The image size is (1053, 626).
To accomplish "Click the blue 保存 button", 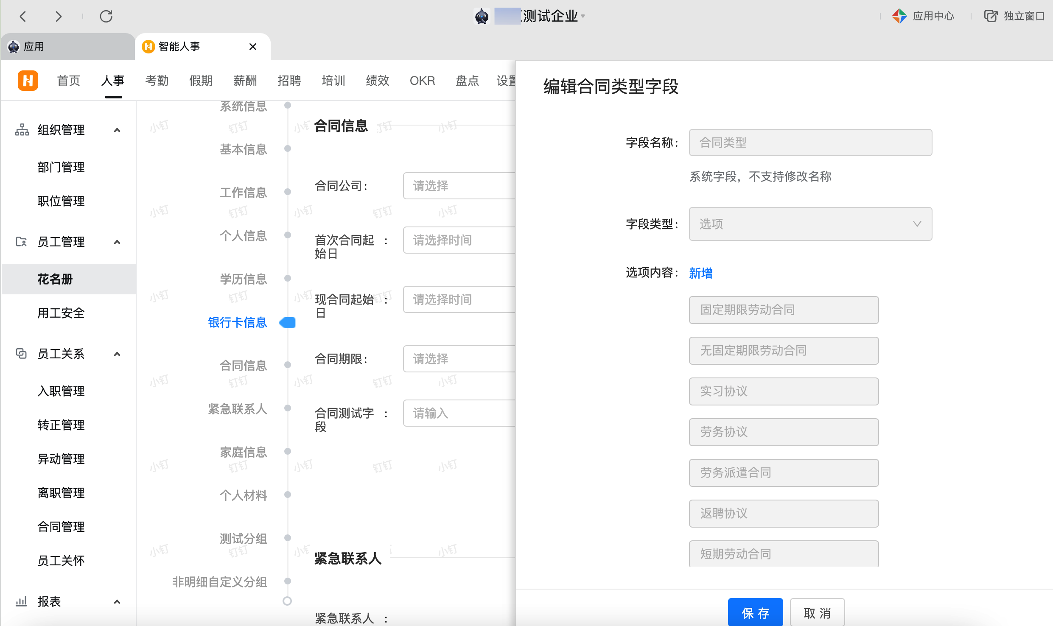I will coord(755,612).
